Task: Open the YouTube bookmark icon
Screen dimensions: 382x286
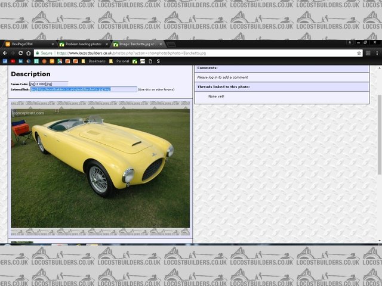Action: click(13, 61)
